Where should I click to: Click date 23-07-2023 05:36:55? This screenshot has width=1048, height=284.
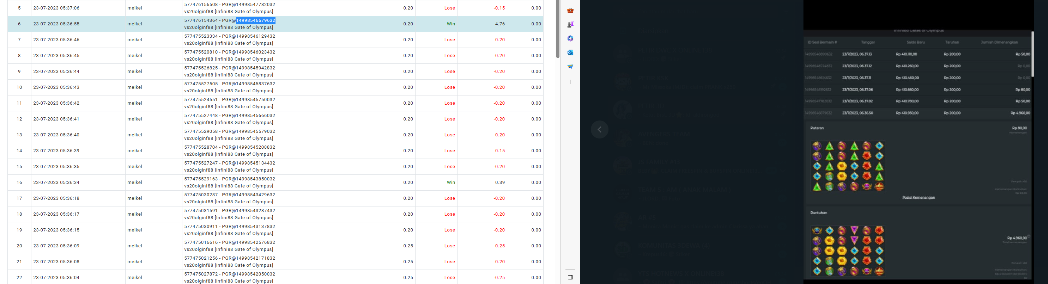click(56, 24)
